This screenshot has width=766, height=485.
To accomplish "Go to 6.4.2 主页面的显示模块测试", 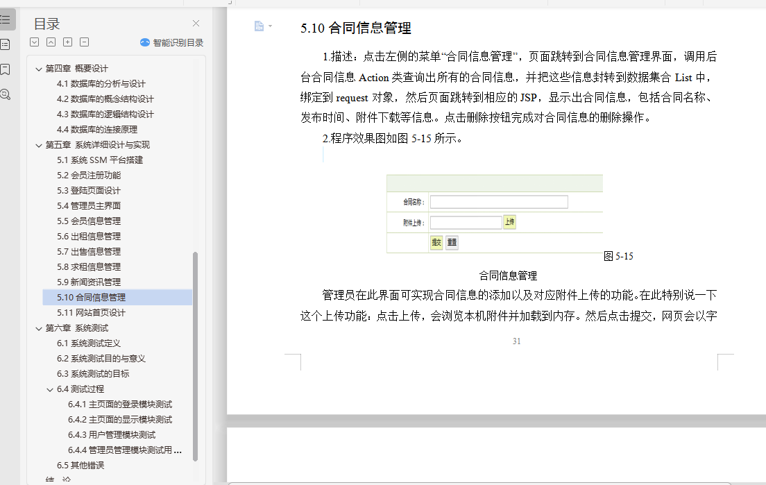I will pos(119,420).
